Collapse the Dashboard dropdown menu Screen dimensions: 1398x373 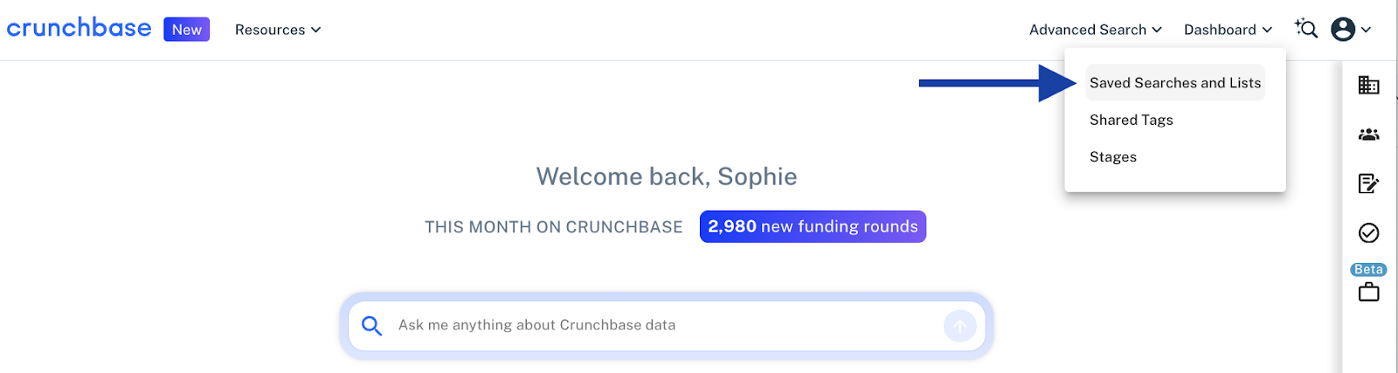click(x=1228, y=30)
